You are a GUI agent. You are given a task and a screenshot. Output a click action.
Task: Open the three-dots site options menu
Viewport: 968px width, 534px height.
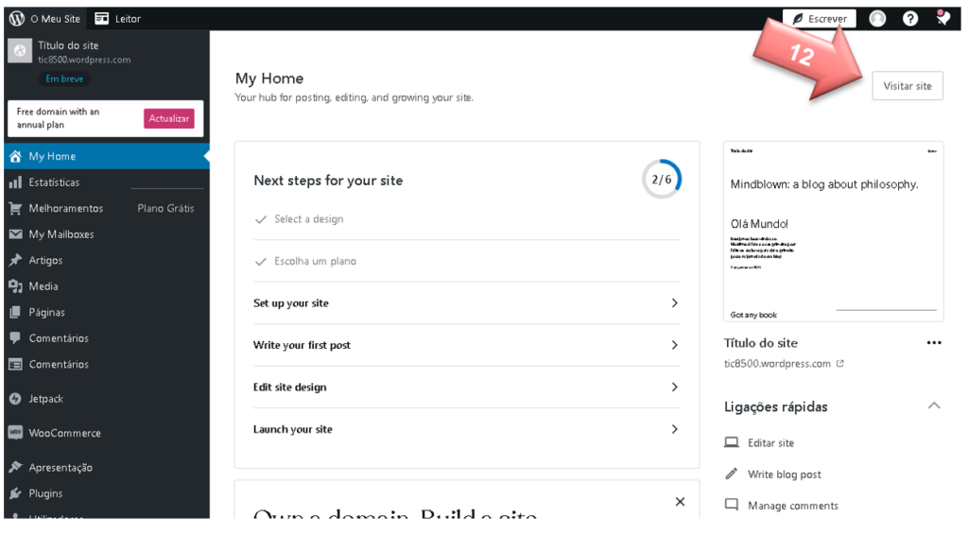[x=934, y=343]
